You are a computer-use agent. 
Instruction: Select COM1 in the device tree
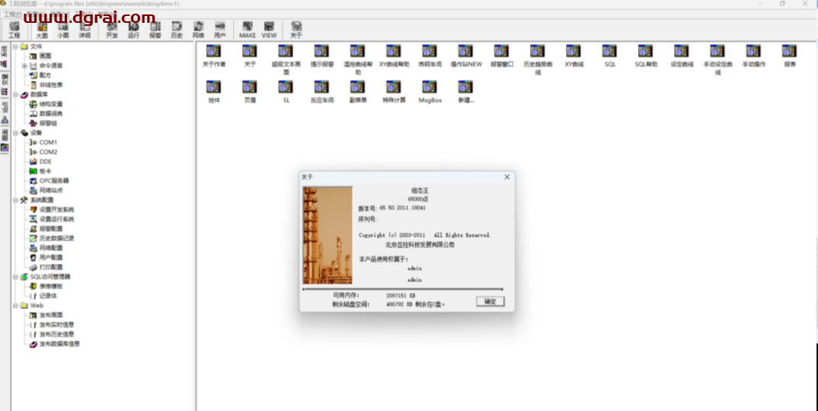[48, 142]
